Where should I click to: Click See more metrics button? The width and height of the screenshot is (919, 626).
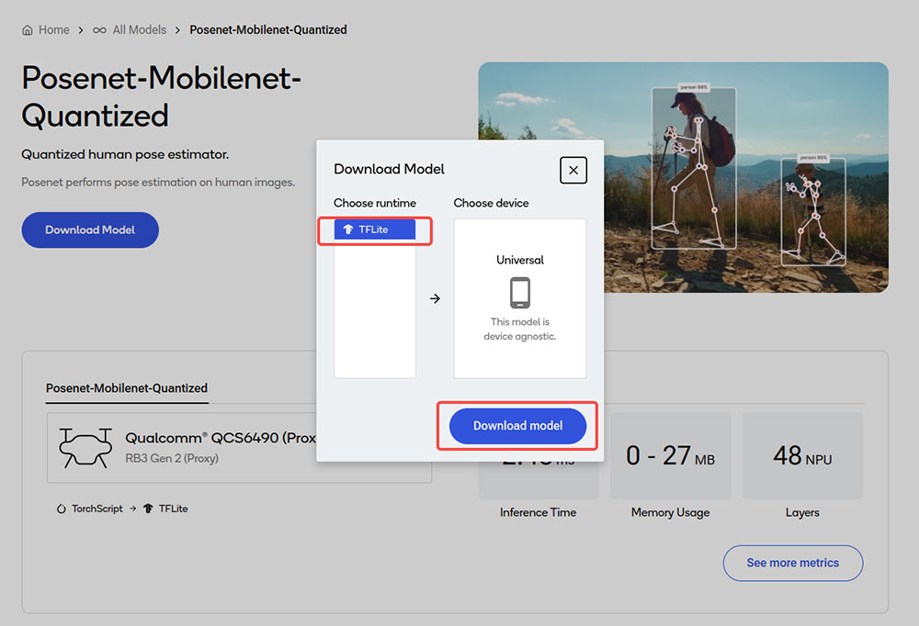pos(792,563)
